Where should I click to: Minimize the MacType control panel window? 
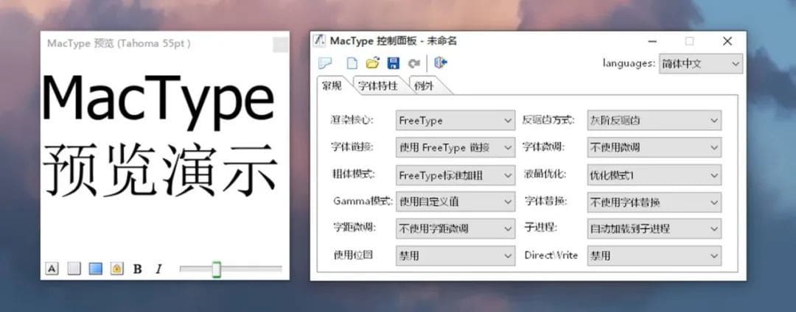click(653, 41)
